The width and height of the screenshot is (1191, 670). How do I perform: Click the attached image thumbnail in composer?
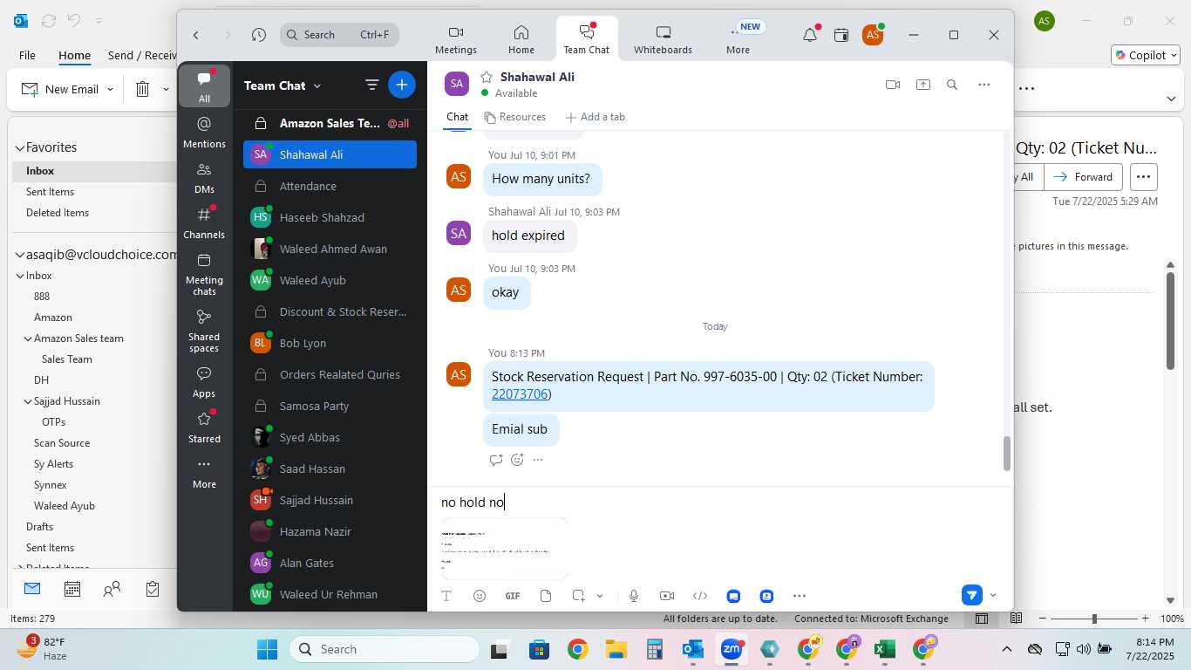(504, 548)
